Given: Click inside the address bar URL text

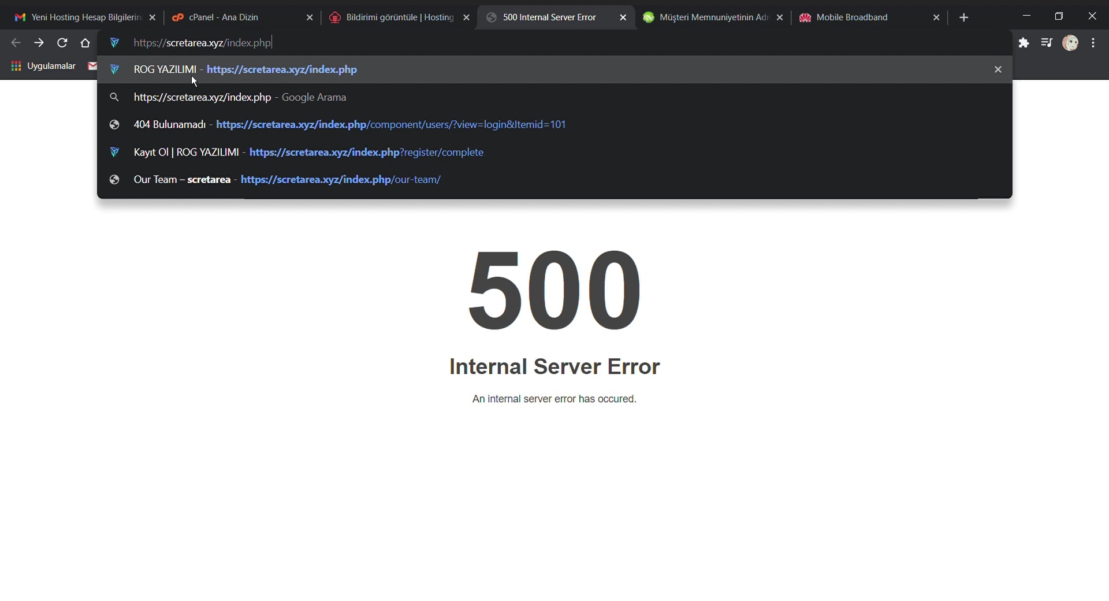Looking at the screenshot, I should click(201, 42).
